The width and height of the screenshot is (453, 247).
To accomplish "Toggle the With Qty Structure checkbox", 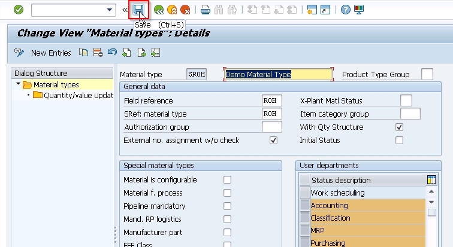I will coord(400,127).
